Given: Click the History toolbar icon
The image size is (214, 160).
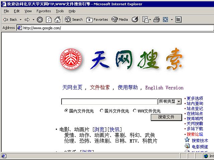Looking at the screenshot, I should tap(135, 20).
